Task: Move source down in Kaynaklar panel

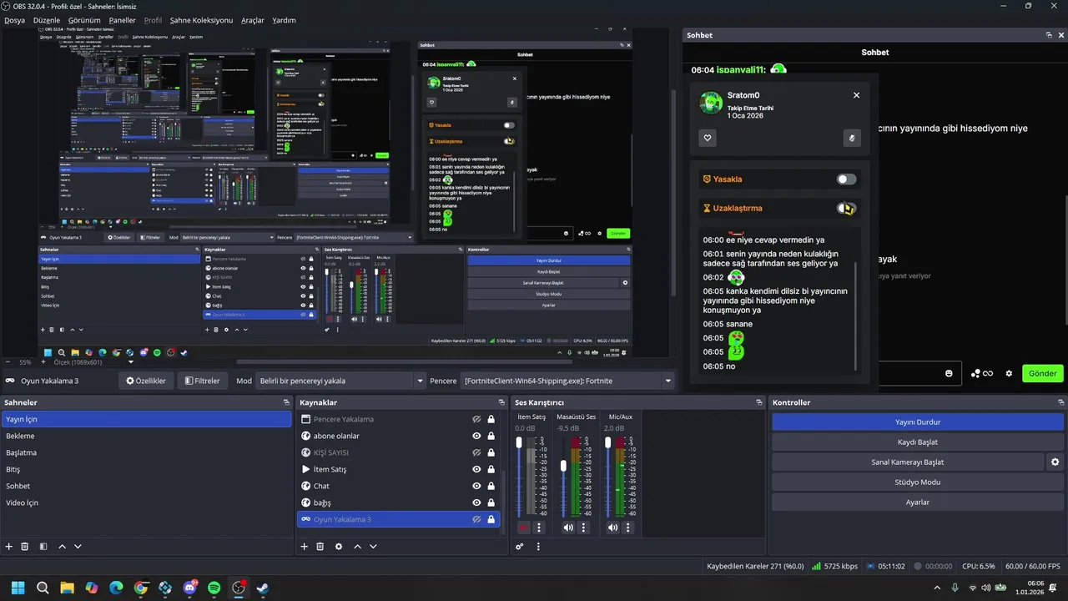Action: 373,547
